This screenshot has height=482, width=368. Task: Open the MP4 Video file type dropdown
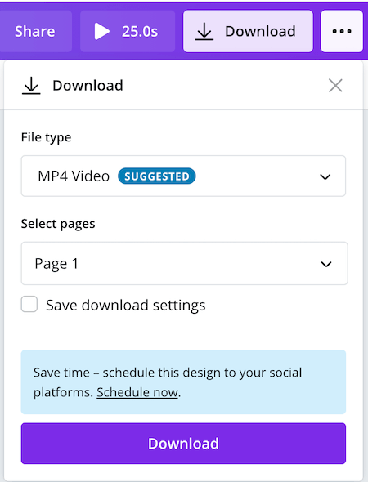coord(183,176)
